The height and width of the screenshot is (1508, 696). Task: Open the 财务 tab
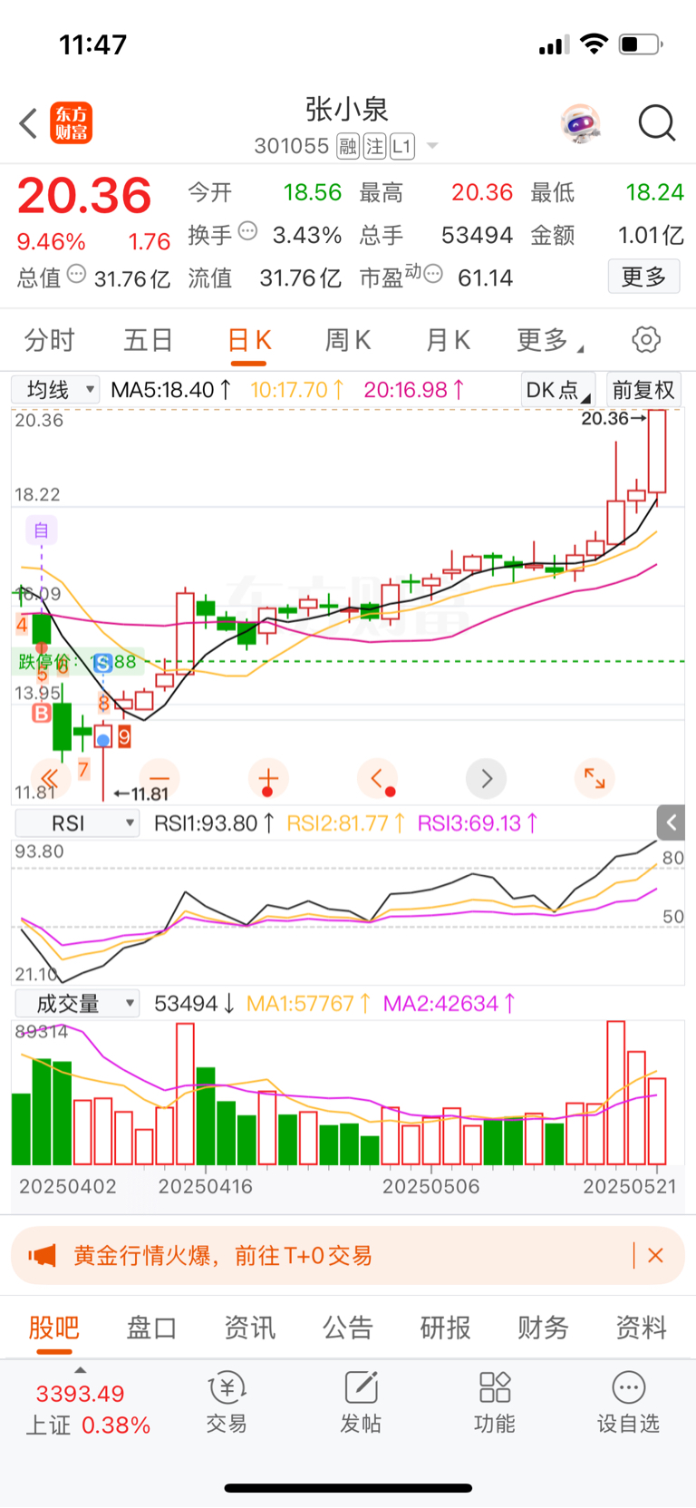pos(543,1328)
